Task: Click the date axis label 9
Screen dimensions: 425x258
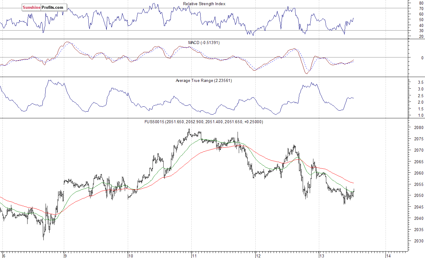Action: coord(66,256)
